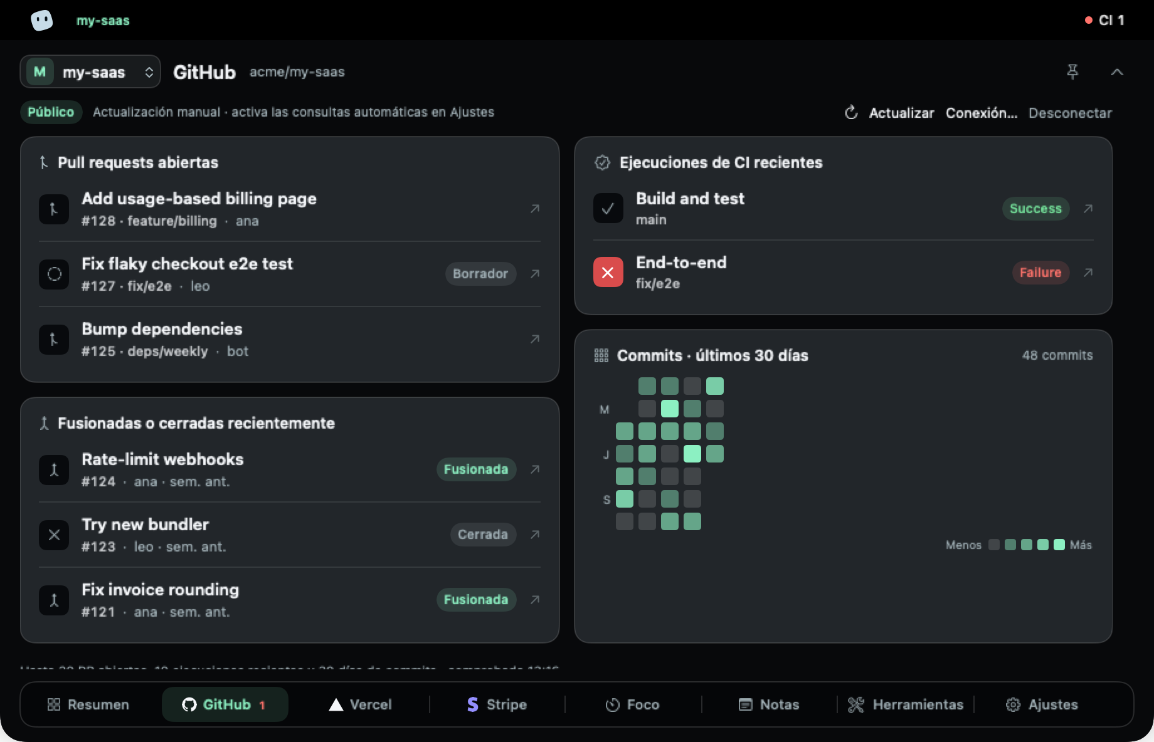Screen dimensions: 1154x742
Task: Pin the GitHub panel with pin icon
Action: (1072, 72)
